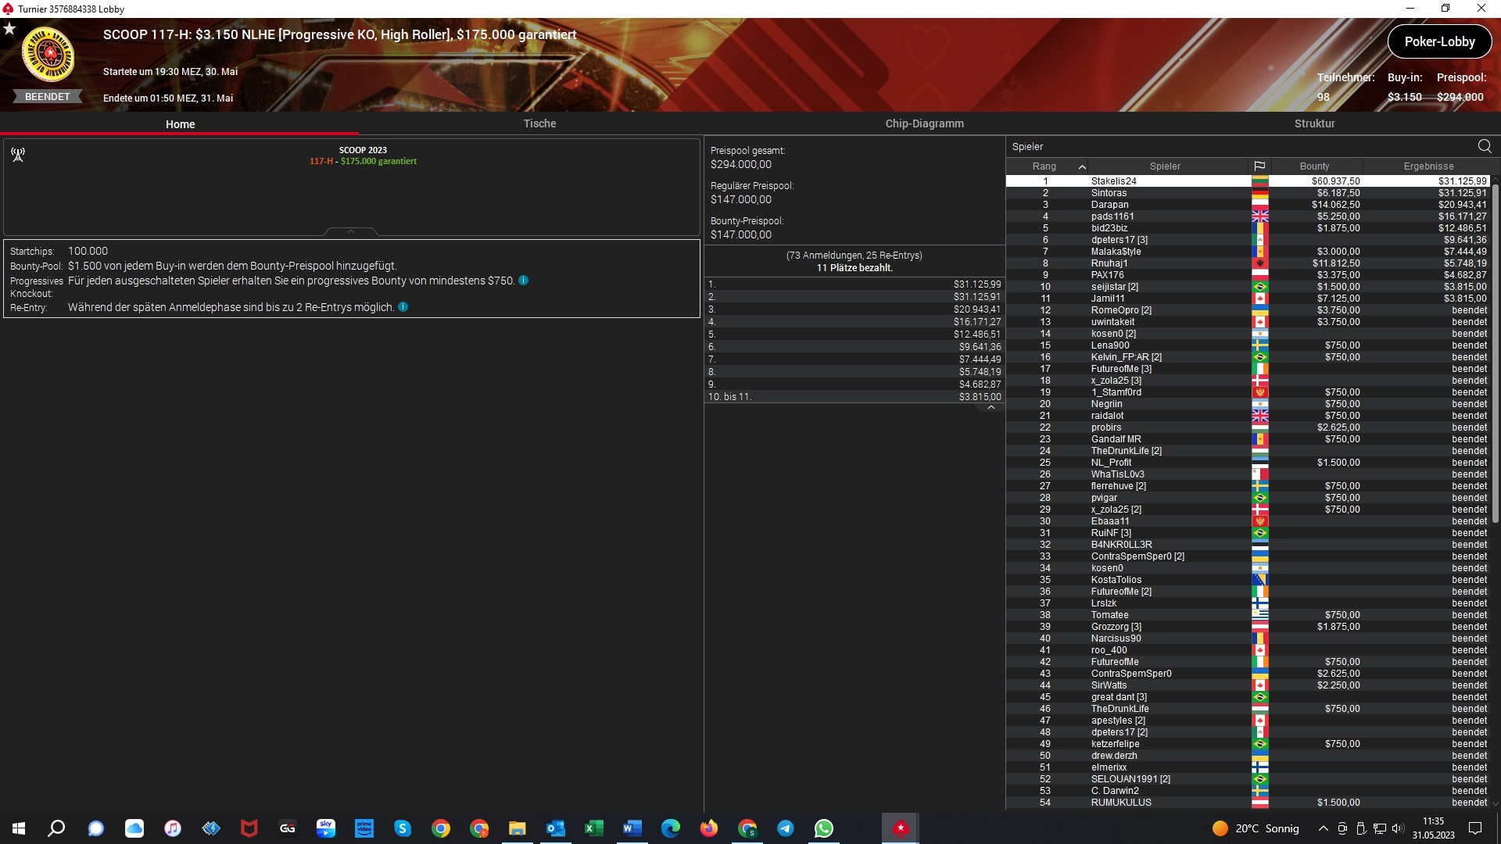Switch to the Tische tab
This screenshot has height=844, width=1501.
(x=539, y=123)
